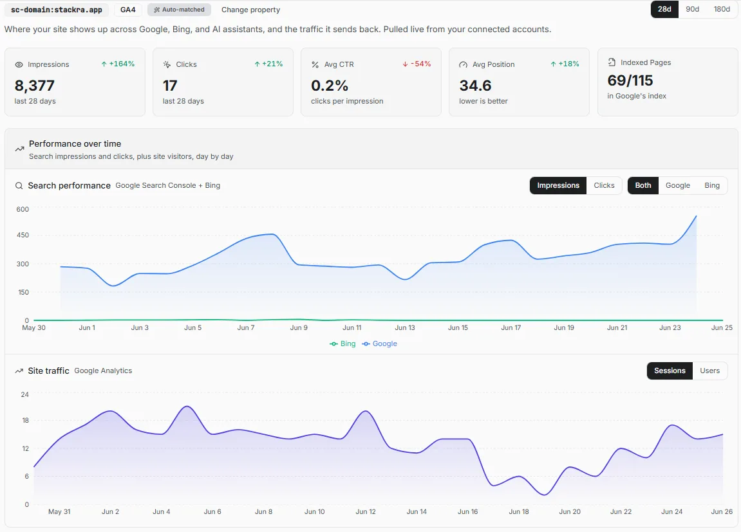Click the Auto-matched badge
The width and height of the screenshot is (741, 532).
click(x=179, y=10)
